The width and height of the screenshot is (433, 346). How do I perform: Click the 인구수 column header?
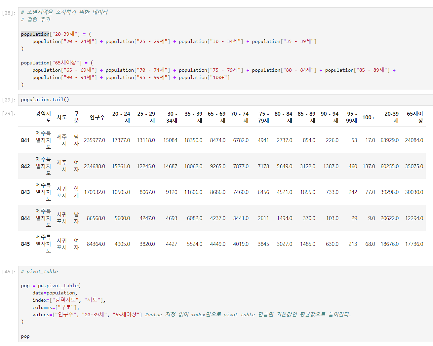pyautogui.click(x=97, y=117)
